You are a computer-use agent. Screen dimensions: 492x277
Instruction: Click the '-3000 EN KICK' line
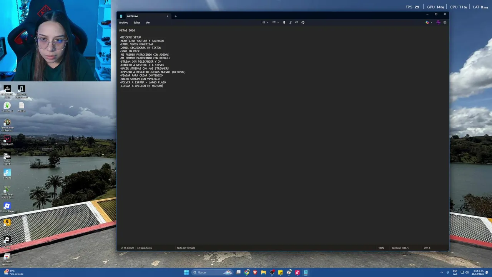(130, 51)
